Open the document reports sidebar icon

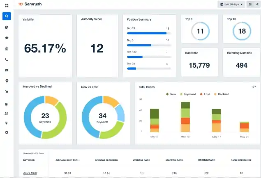tap(7, 104)
